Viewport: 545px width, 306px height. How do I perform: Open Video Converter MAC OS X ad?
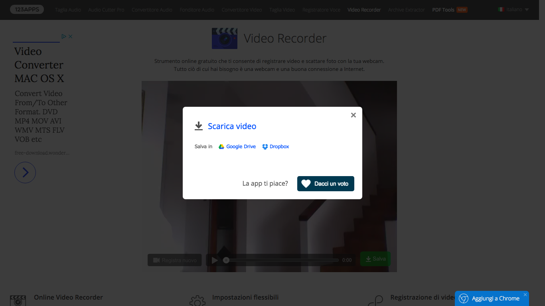click(39, 65)
